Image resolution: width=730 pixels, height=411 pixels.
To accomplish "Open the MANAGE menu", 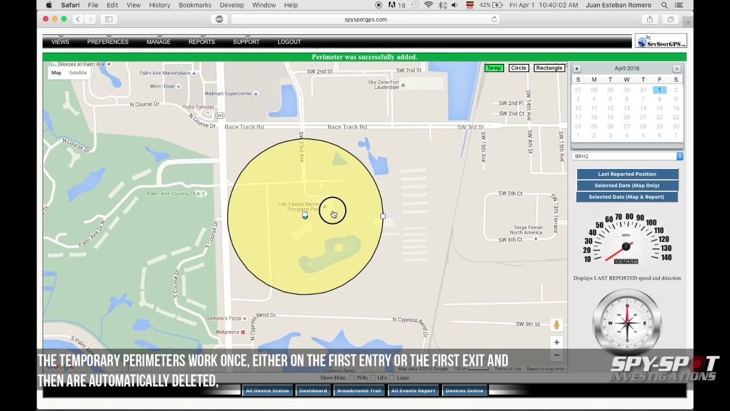I will [x=158, y=42].
